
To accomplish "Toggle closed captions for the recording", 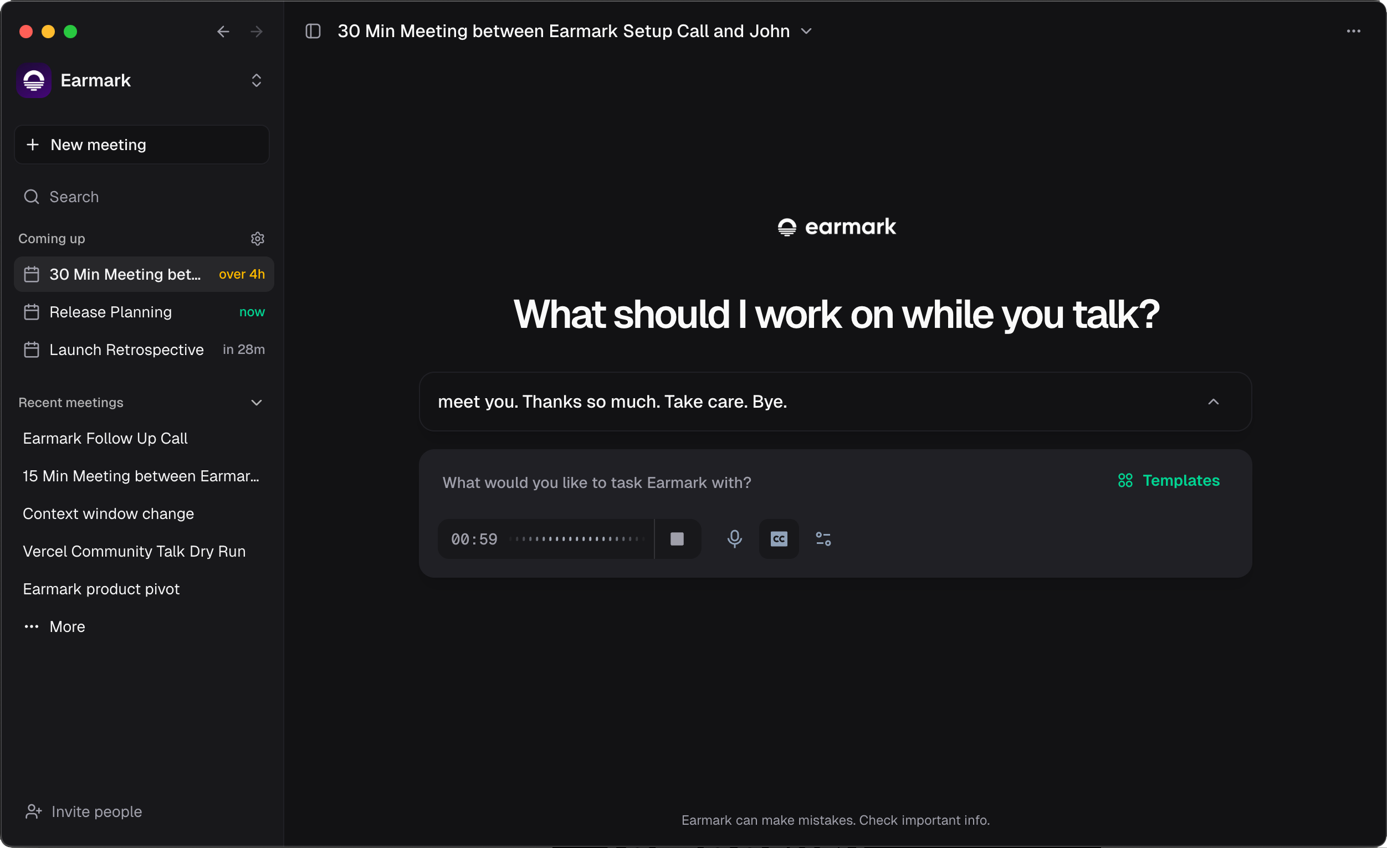I will point(779,538).
